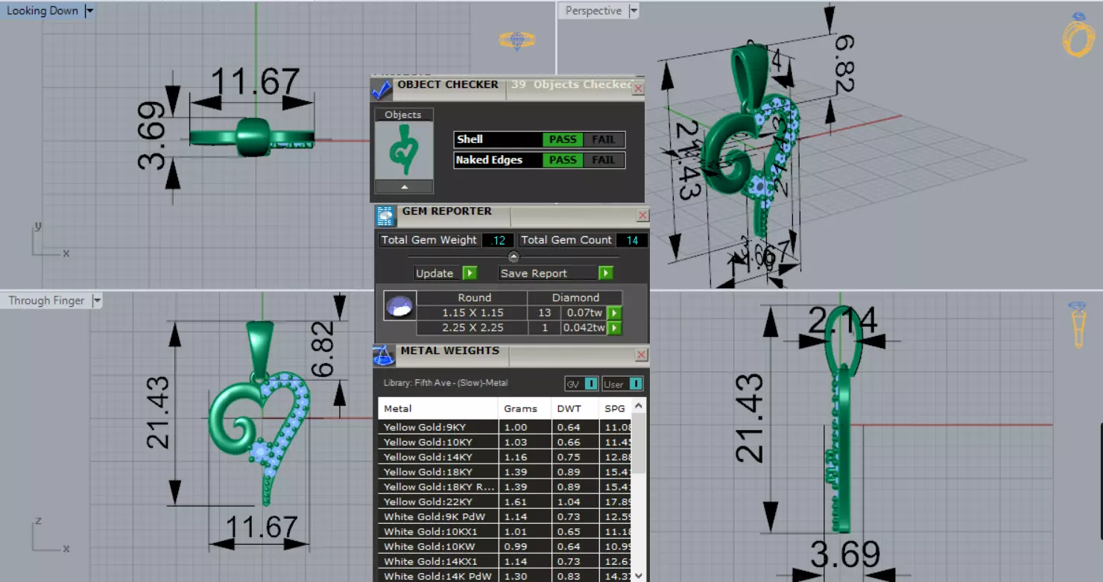Open the Through Finger viewport dropdown
Screen dimensions: 1103x582
[96, 301]
